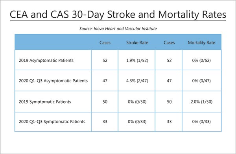Click the 1.9% (1/52) stroke rate cell

coord(137,60)
